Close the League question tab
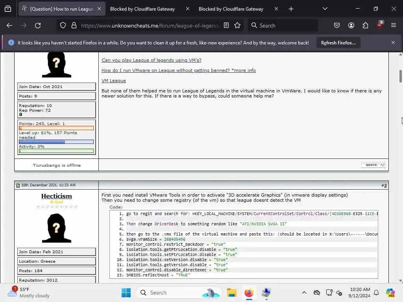 pyautogui.click(x=99, y=9)
